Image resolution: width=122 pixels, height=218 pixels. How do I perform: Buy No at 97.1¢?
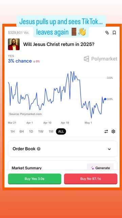pos(90,179)
